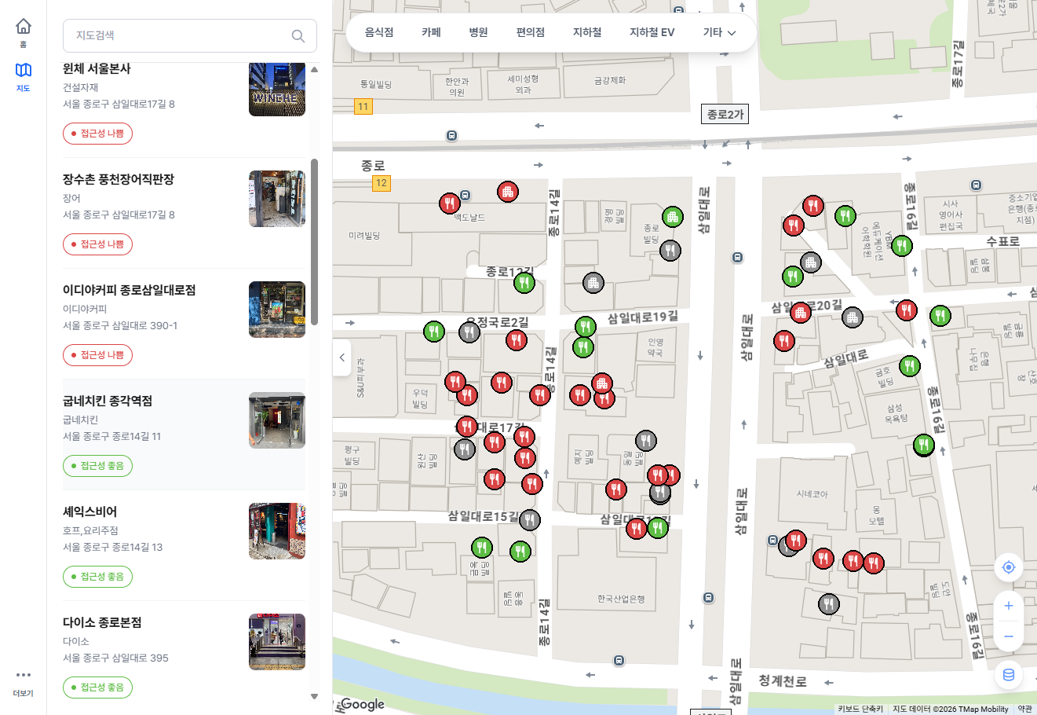The image size is (1037, 715).
Task: Click 시네코아 place label on map
Action: point(812,494)
